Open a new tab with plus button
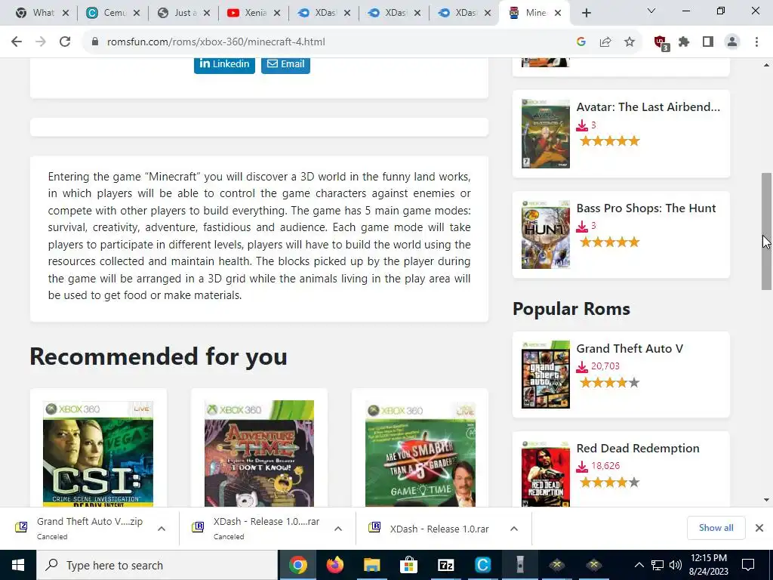 tap(586, 13)
